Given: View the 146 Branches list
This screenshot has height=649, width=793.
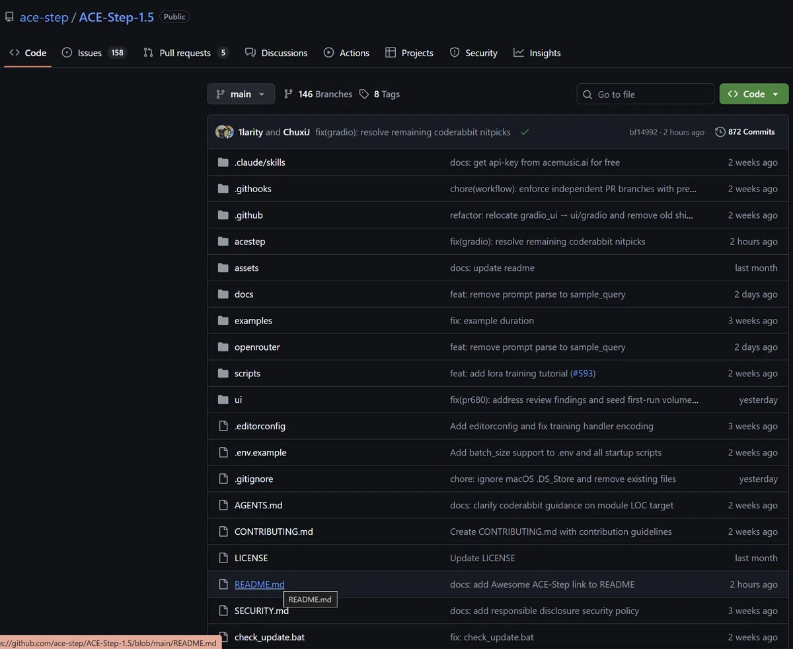Looking at the screenshot, I should click(x=318, y=94).
